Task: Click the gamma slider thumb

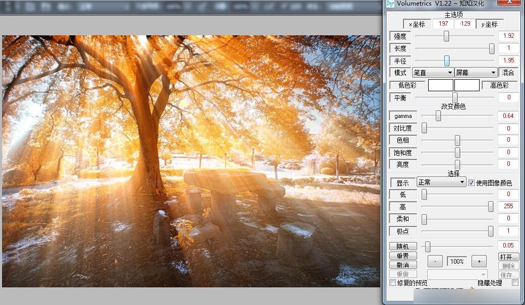Action: [438, 116]
